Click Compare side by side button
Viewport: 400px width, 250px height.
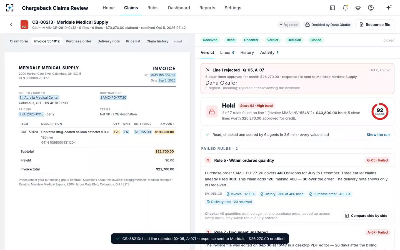(x=366, y=216)
